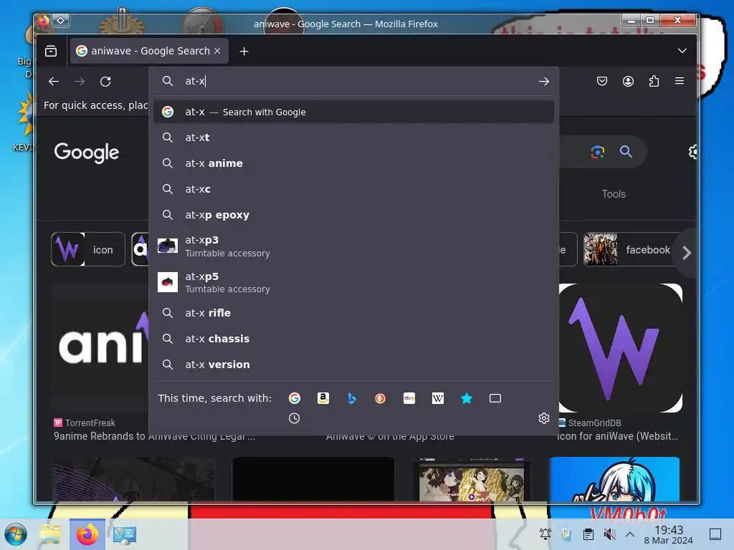734x550 pixels.
Task: Open the ani logo image result
Action: (x=100, y=348)
